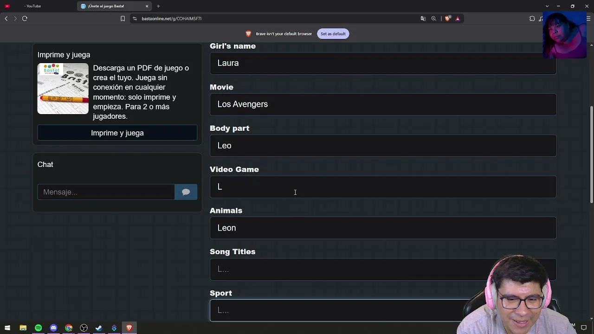Click the Body part field containing Leo
594x334 pixels.
tap(383, 146)
